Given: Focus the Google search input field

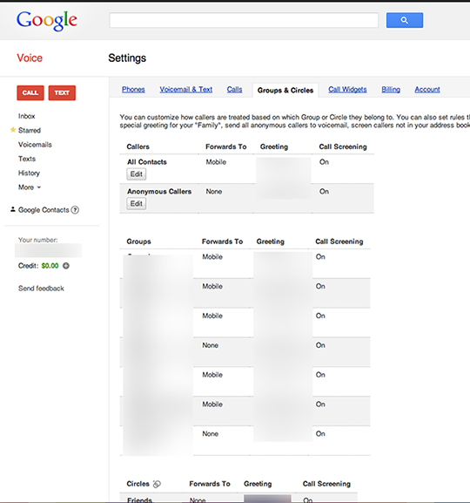Looking at the screenshot, I should click(x=244, y=20).
